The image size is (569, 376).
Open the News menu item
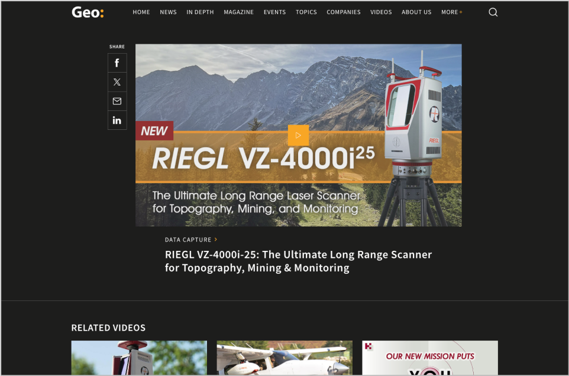tap(168, 12)
